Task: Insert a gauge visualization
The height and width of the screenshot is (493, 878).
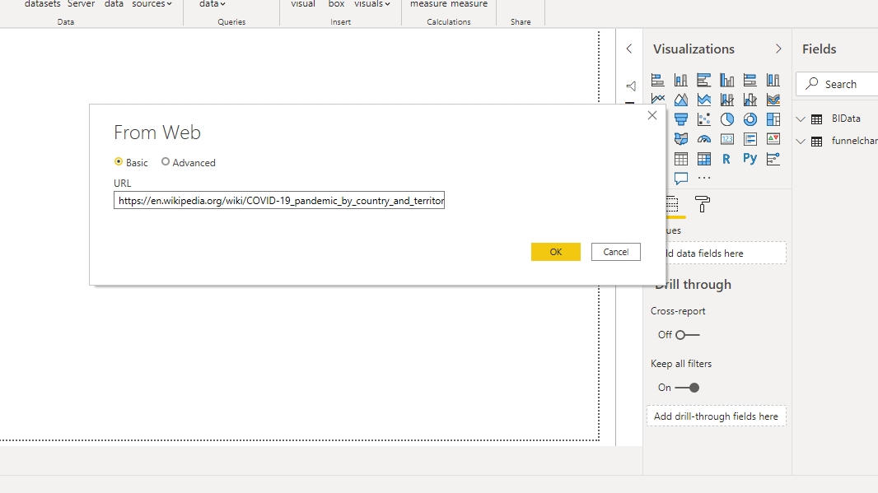Action: point(704,139)
